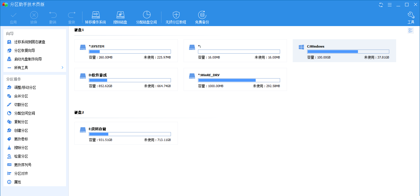Click 容量 : 852.62GB text
The image size is (420, 196).
click(101, 86)
